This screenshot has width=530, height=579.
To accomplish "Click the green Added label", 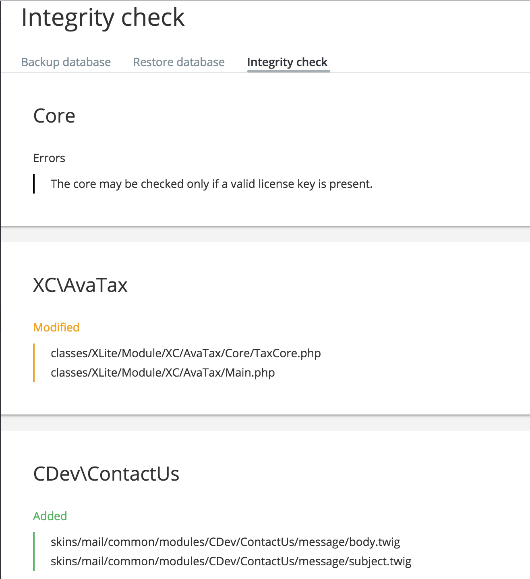I will point(50,516).
